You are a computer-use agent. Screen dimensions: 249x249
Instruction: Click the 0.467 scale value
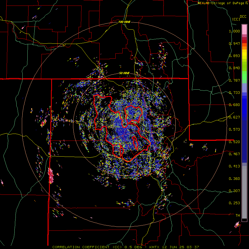point(234,154)
